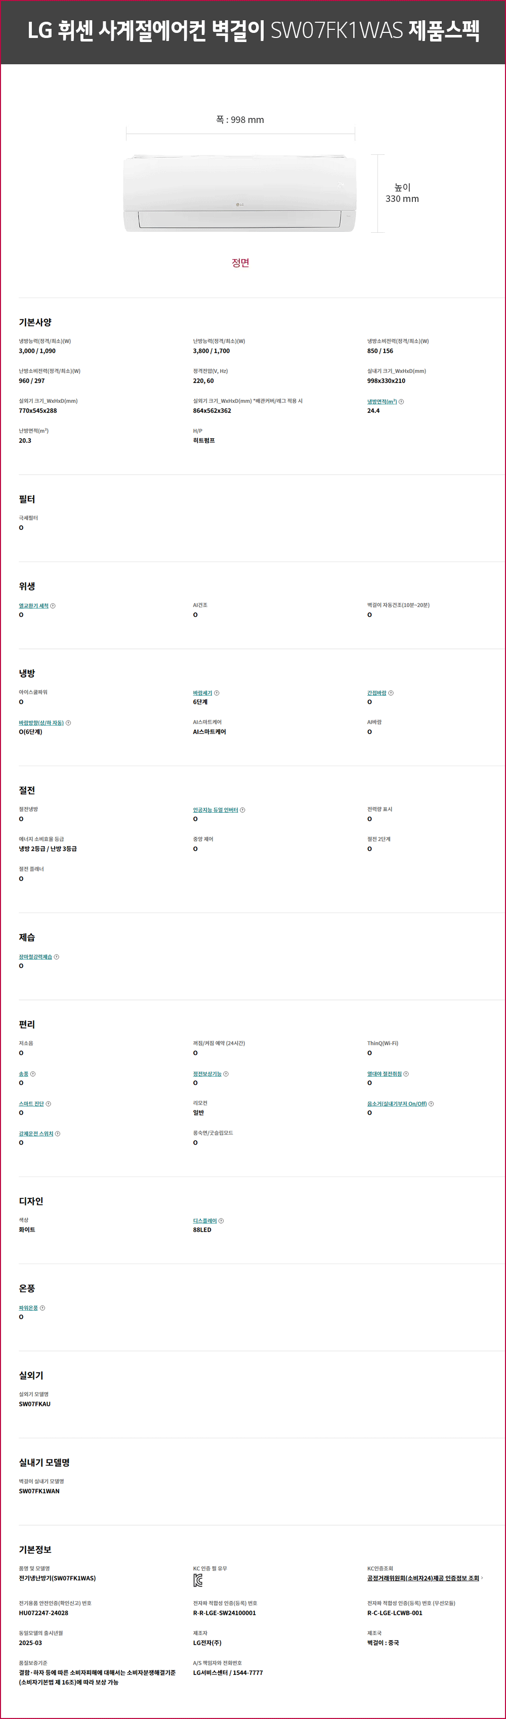Select the safety certification number 'HU072247-24028'

pyautogui.click(x=44, y=1613)
